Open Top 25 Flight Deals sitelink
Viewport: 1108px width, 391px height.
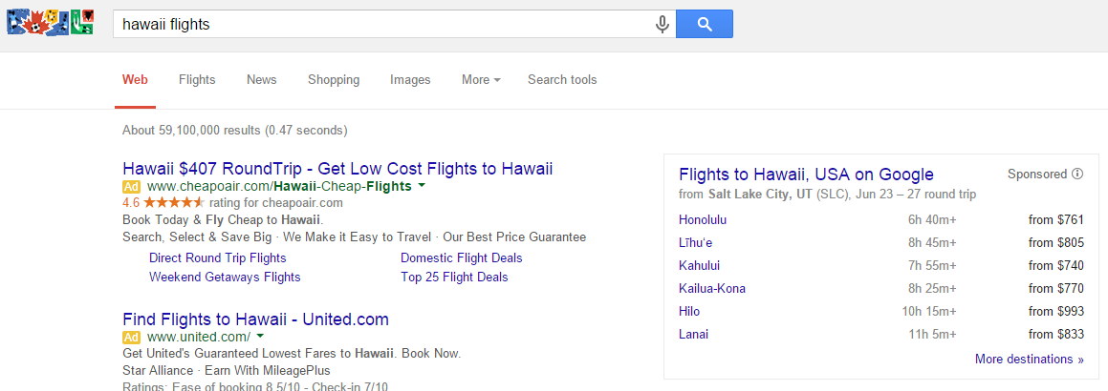pos(454,278)
